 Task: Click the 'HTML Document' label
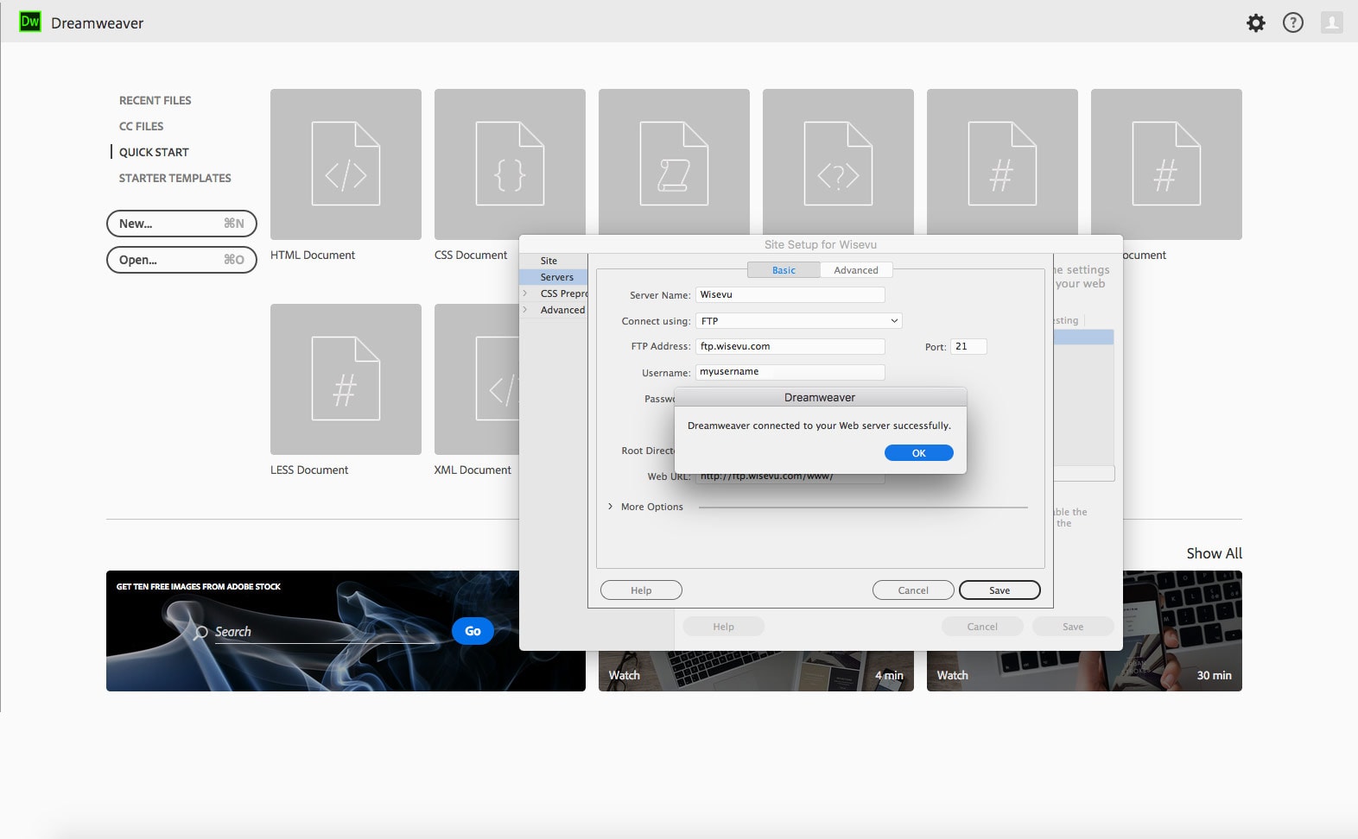[x=313, y=255]
